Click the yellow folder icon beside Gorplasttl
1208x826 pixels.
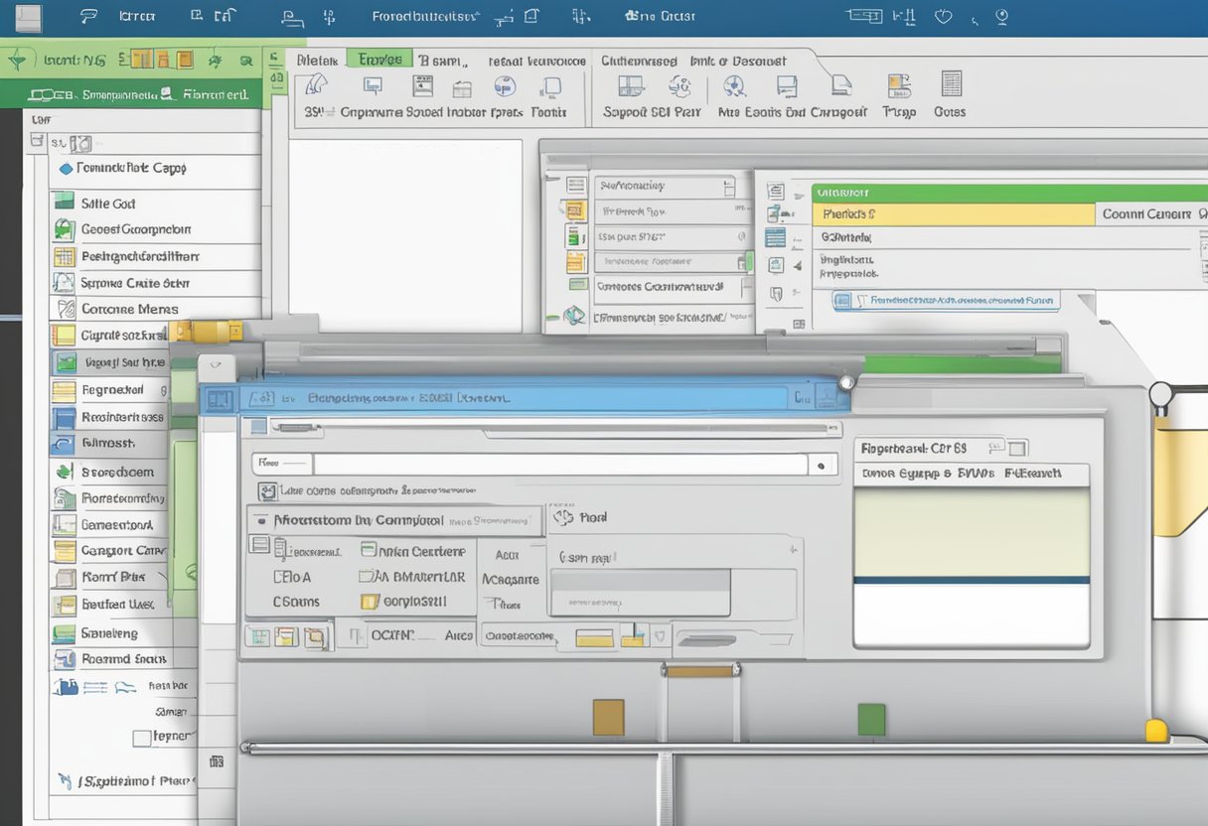[370, 601]
